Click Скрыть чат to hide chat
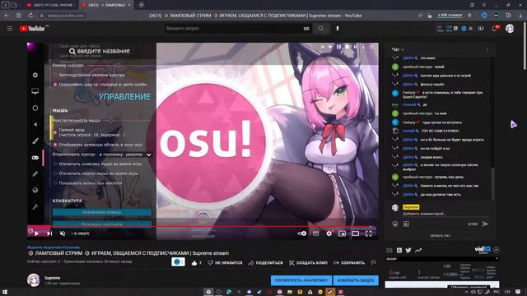This screenshot has width=527, height=296. click(440, 236)
